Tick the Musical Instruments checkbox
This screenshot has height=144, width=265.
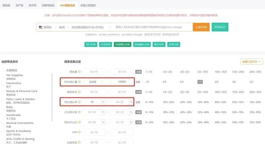(3, 125)
